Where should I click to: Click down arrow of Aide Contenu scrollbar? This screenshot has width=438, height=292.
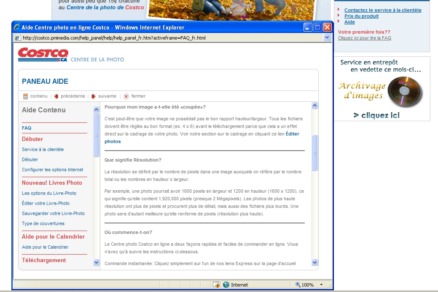click(97, 262)
